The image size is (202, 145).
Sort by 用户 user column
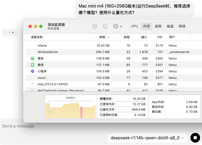point(172,37)
